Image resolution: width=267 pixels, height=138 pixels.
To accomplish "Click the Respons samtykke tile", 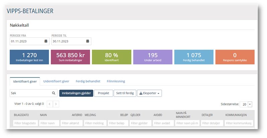I will [235, 57].
